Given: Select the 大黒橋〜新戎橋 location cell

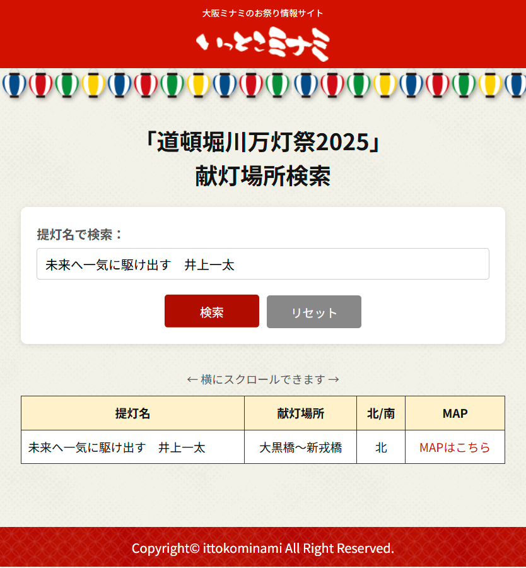Looking at the screenshot, I should (x=300, y=447).
